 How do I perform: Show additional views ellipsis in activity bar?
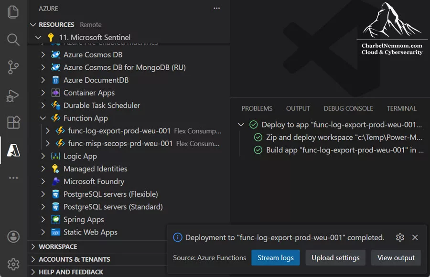[13, 178]
